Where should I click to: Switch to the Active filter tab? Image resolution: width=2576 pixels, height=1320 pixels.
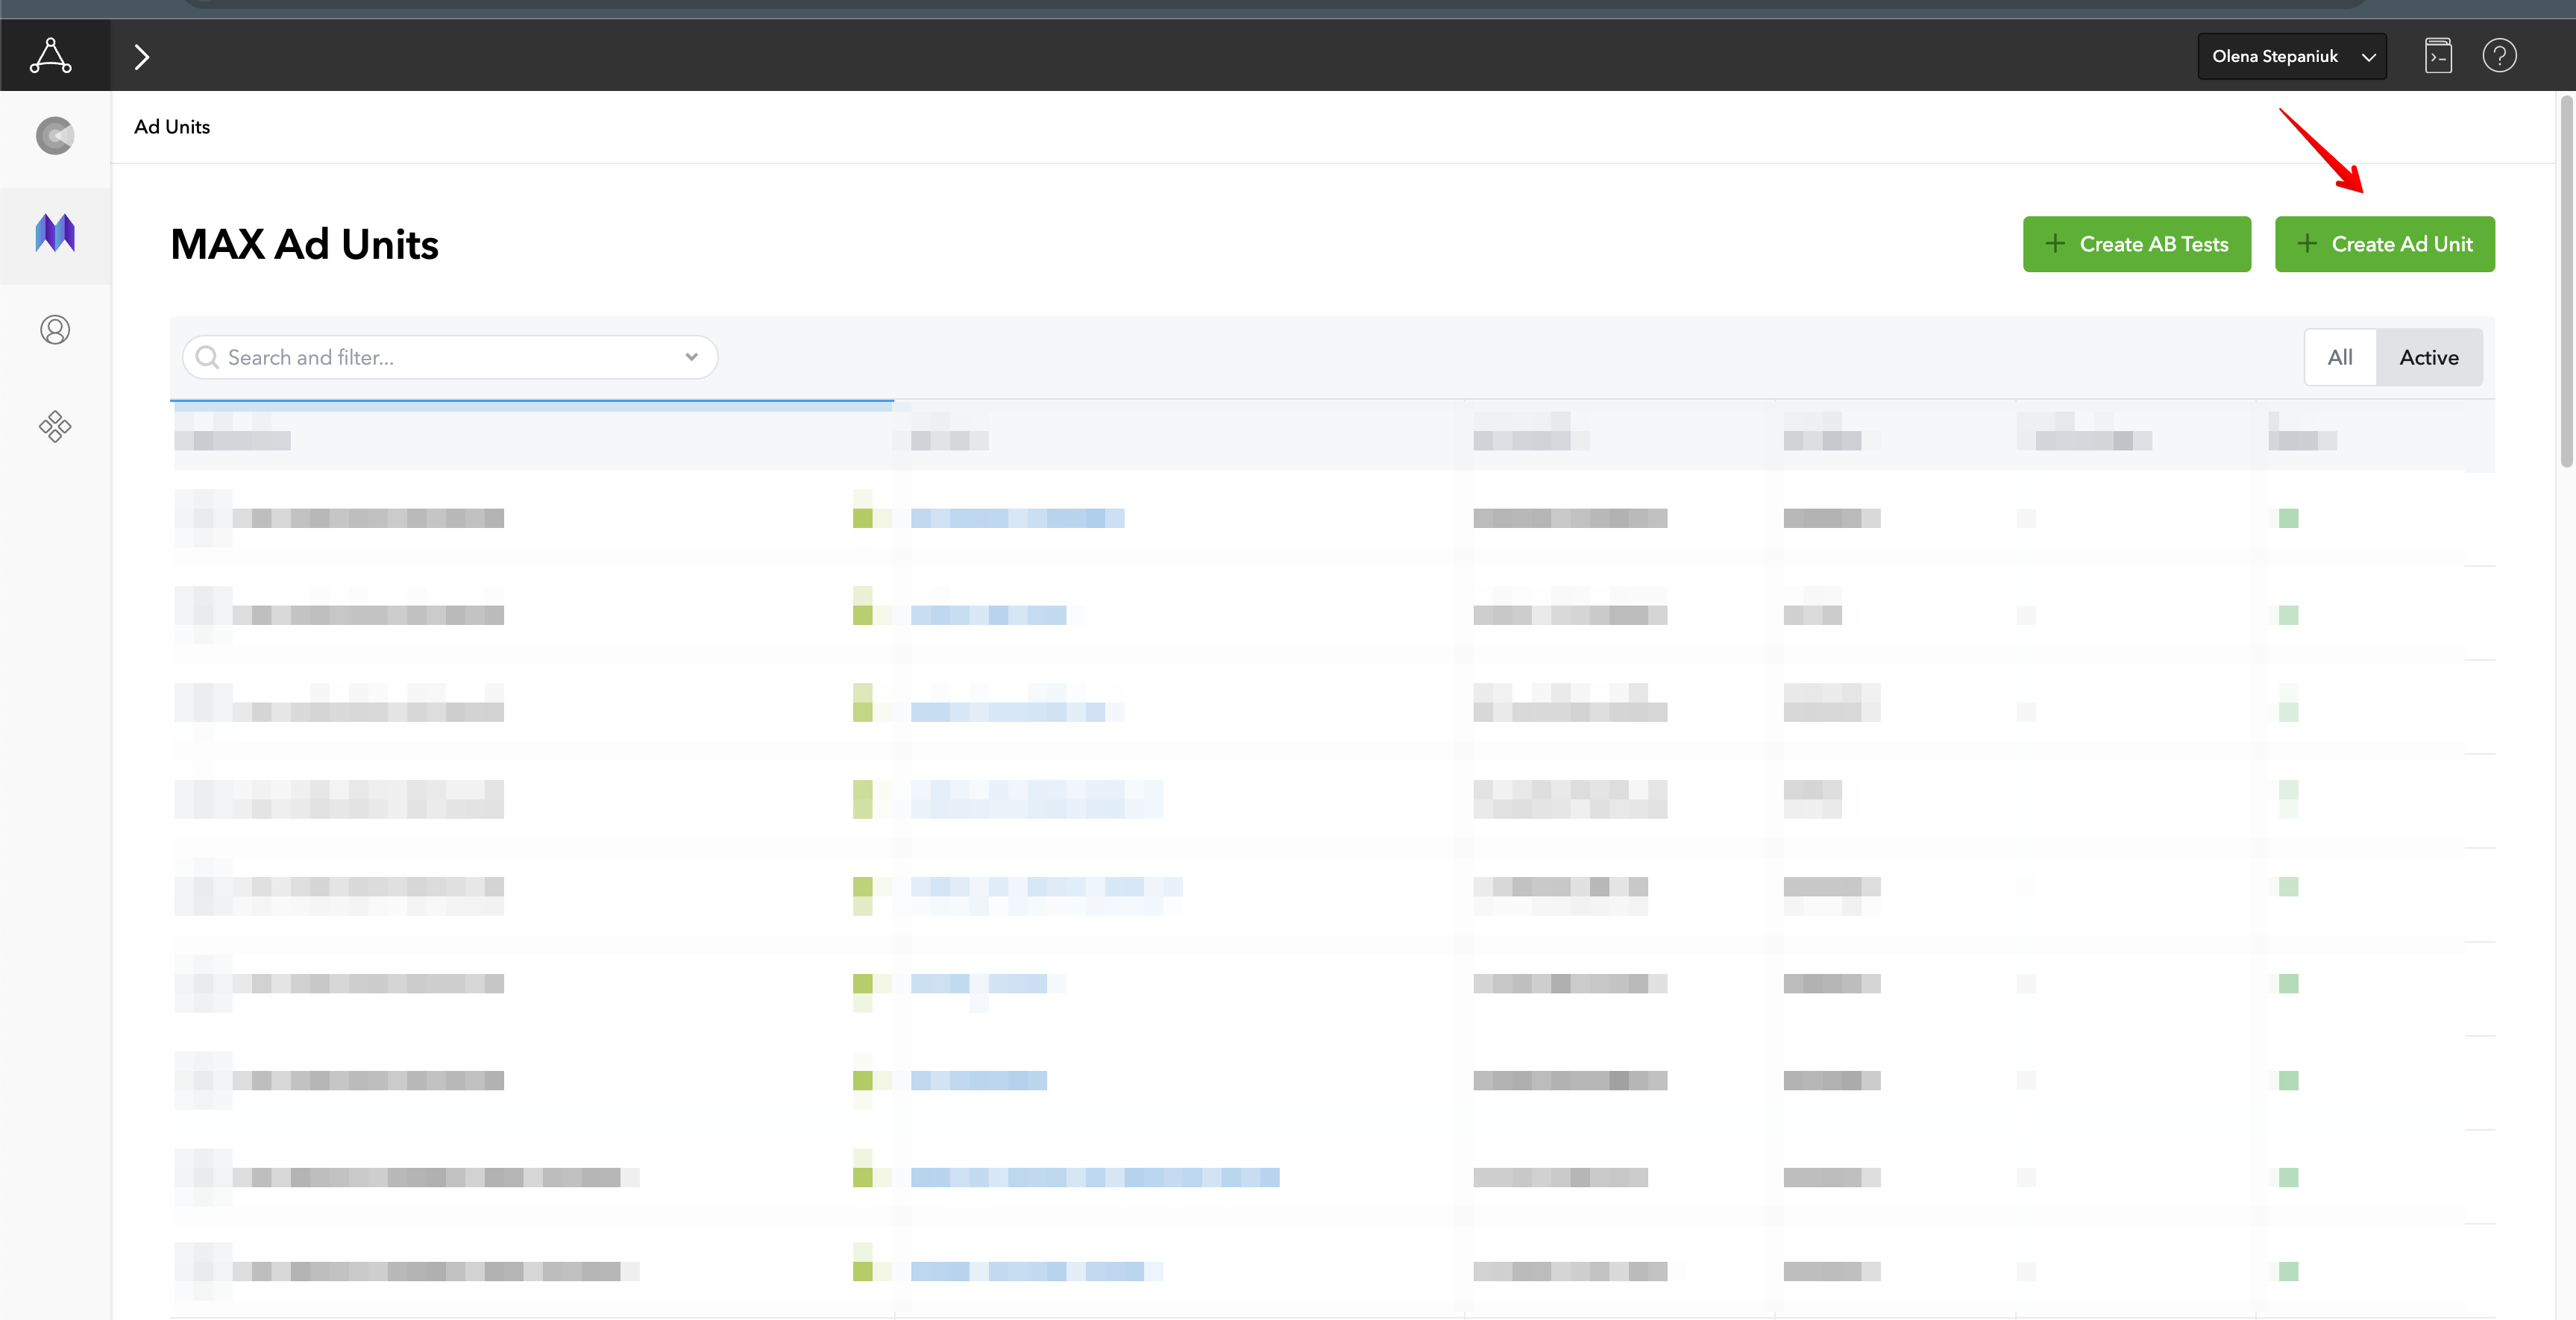point(2428,357)
